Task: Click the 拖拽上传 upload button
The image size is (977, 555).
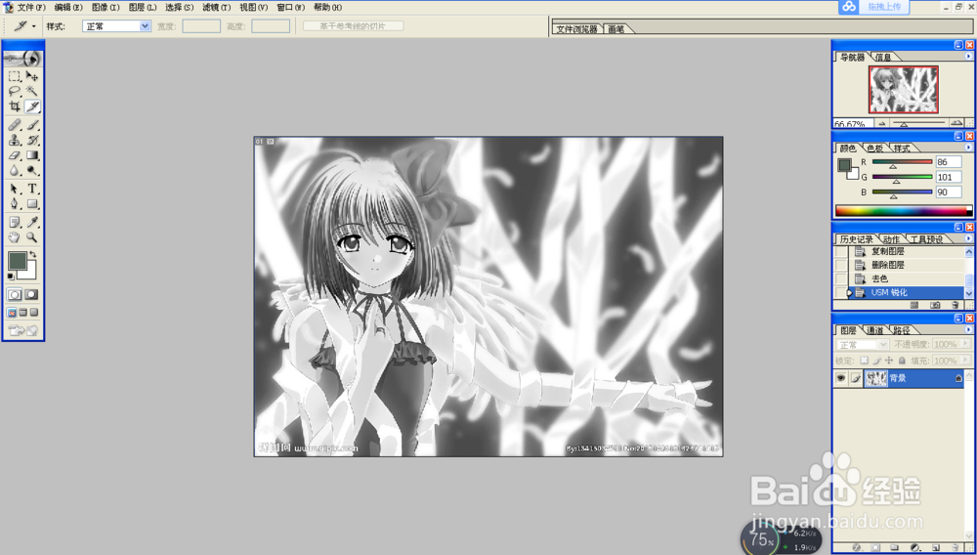Action: (x=873, y=7)
